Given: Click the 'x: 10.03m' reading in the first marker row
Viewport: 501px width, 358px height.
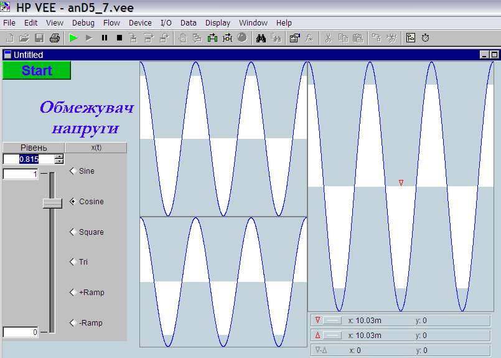Looking at the screenshot, I should [x=365, y=320].
